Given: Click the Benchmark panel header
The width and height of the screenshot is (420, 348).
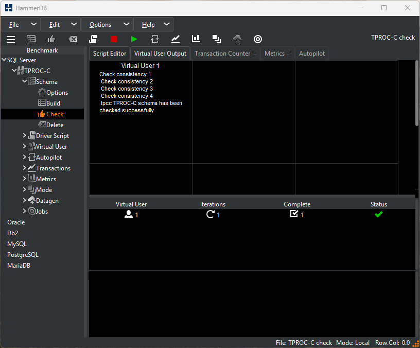Looking at the screenshot, I should coord(42,50).
